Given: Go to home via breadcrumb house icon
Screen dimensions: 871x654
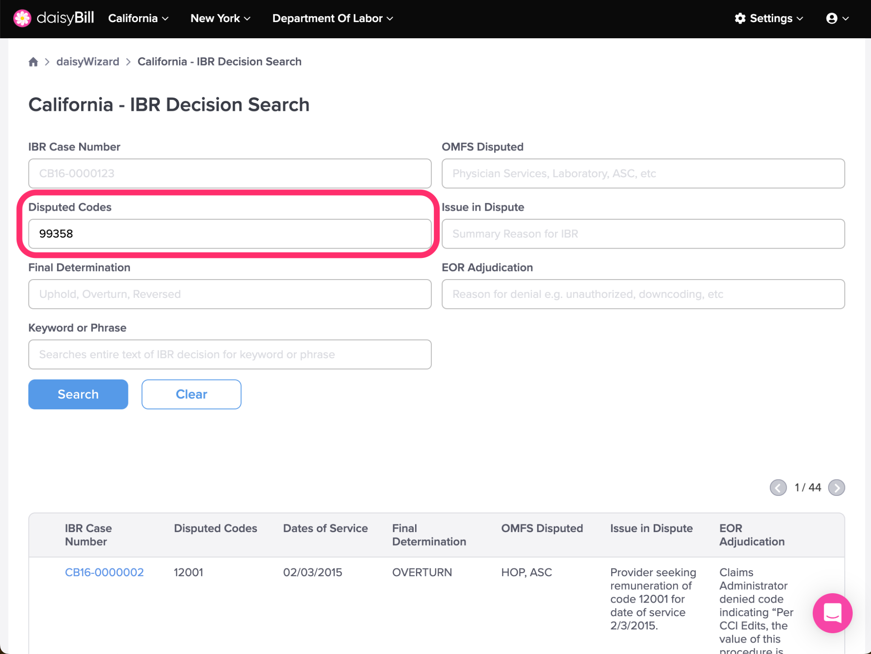Looking at the screenshot, I should (33, 62).
